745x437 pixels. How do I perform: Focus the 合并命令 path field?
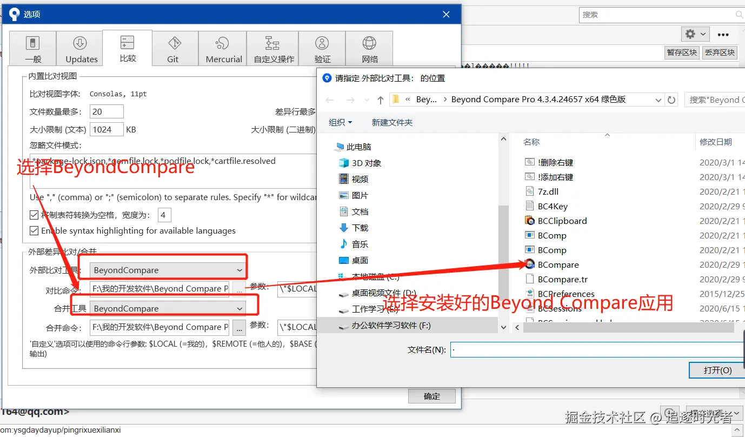pos(159,327)
